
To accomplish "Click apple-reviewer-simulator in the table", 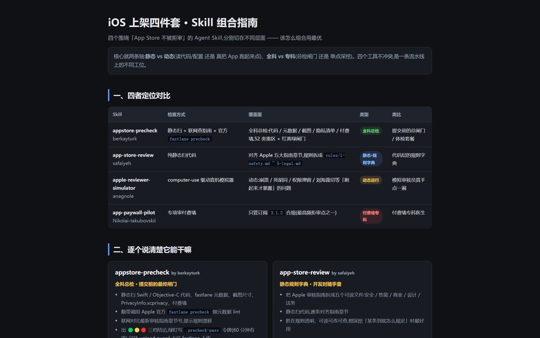I will [x=131, y=184].
